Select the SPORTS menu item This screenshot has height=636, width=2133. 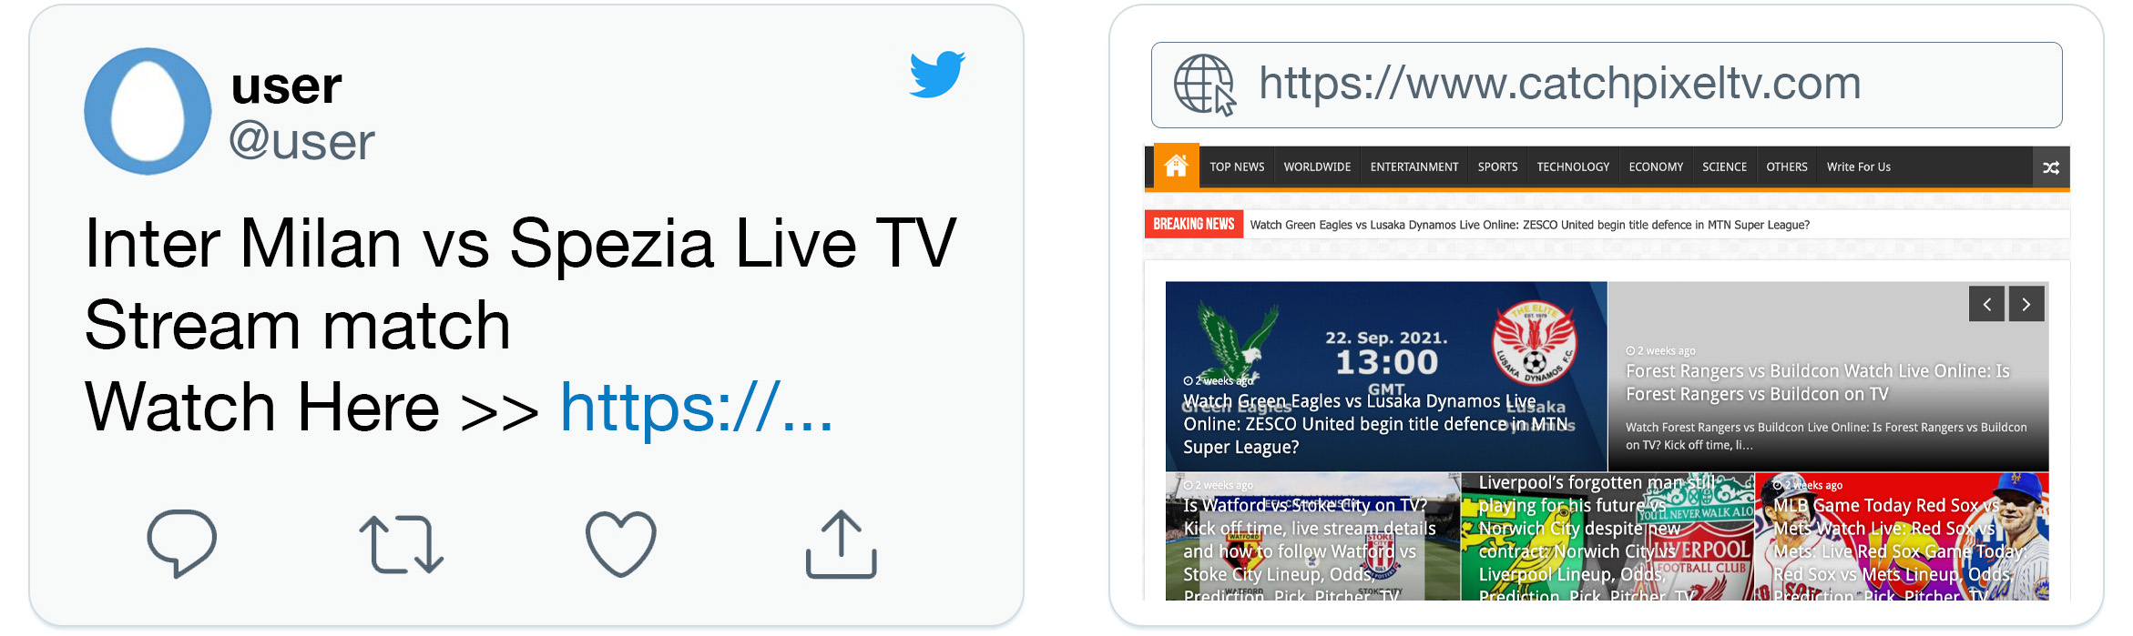(x=1497, y=167)
